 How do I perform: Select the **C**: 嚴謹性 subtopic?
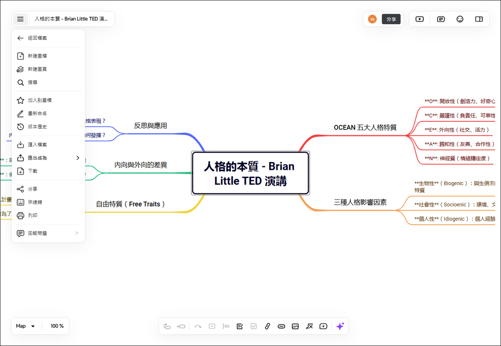459,115
